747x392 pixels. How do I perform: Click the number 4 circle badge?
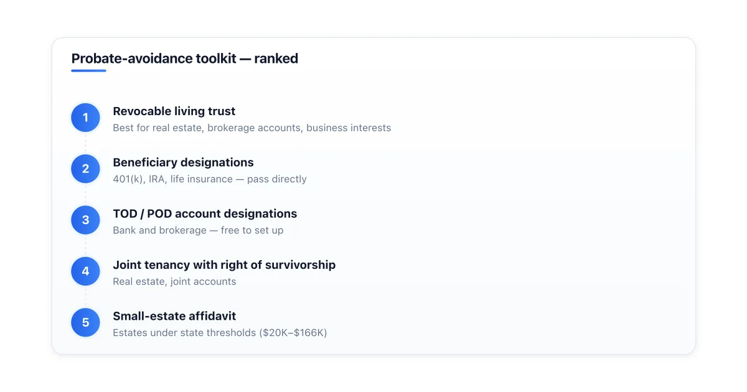[x=86, y=271]
